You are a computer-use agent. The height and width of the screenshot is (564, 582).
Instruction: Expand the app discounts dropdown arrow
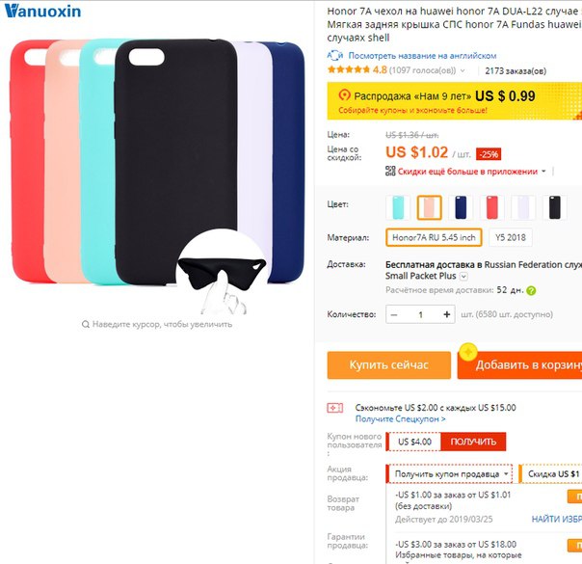coord(543,172)
